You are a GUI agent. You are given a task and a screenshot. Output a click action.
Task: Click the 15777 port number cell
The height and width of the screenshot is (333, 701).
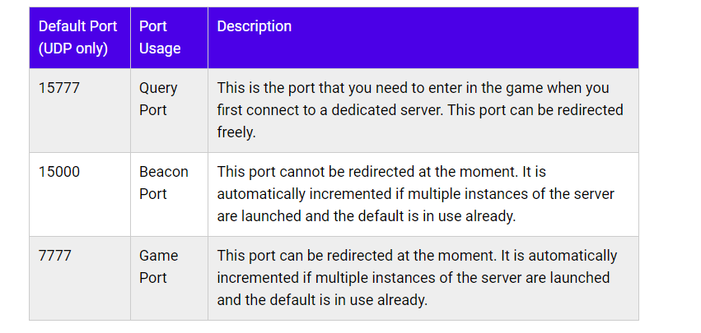click(x=59, y=88)
